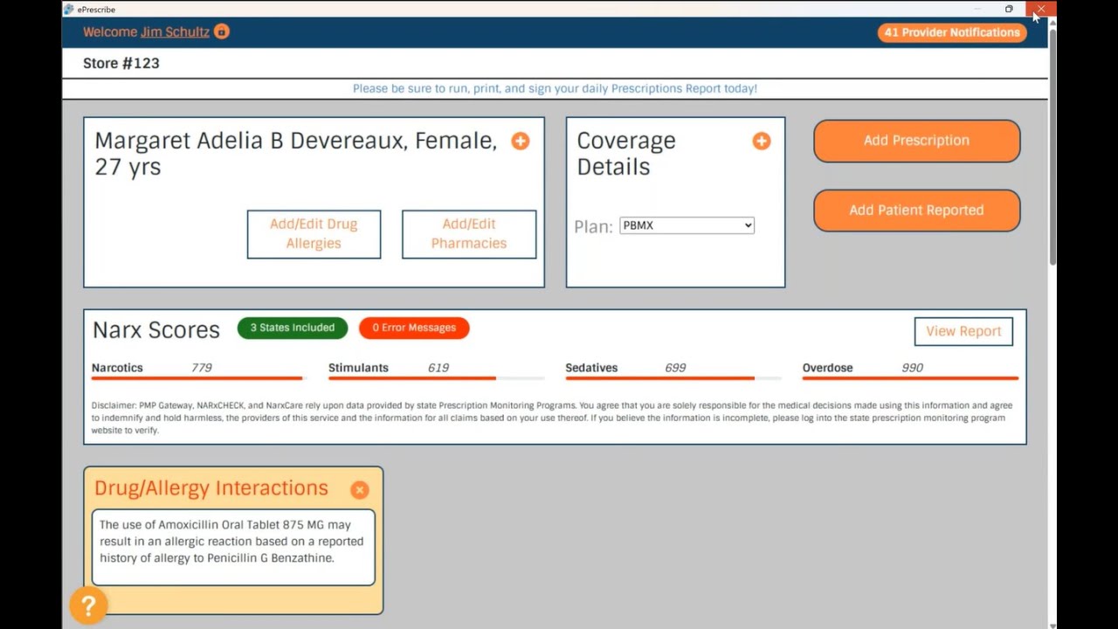Click the Narx Scores heading

click(156, 330)
